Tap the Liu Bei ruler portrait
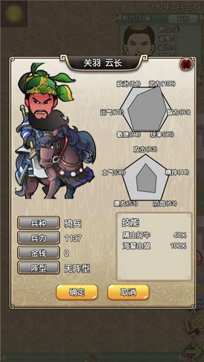This screenshot has width=204, height=362. pyautogui.click(x=139, y=40)
